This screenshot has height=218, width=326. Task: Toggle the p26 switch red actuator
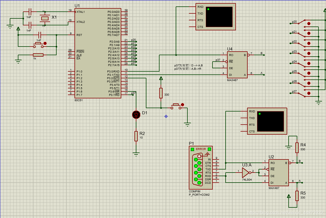309,83
